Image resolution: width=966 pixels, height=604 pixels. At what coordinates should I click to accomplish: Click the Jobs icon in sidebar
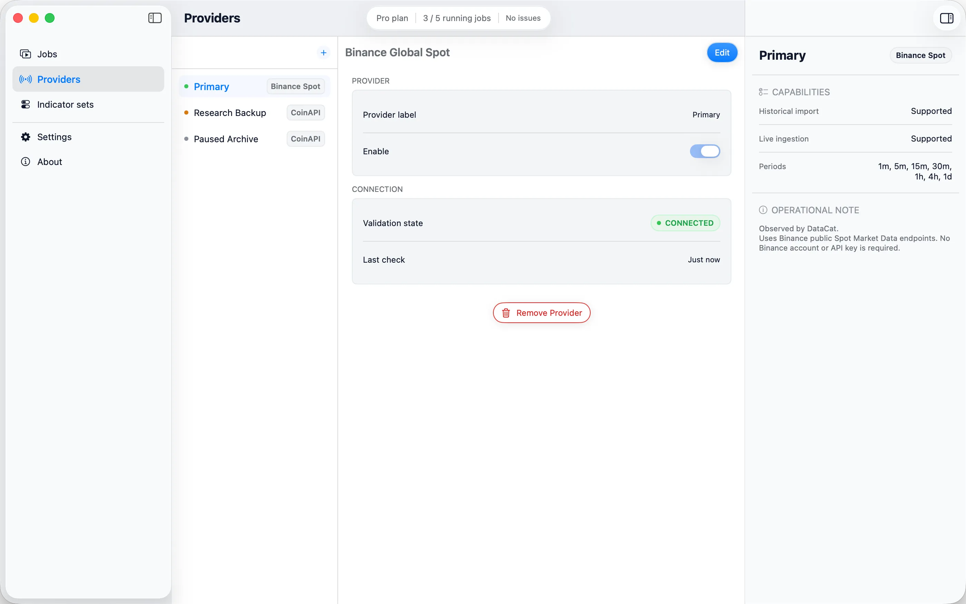point(26,54)
